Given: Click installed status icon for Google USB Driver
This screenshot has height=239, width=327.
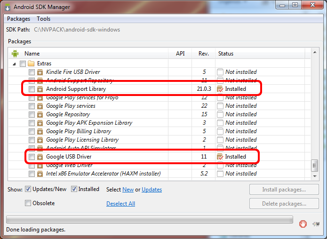Looking at the screenshot, I should tap(220, 157).
